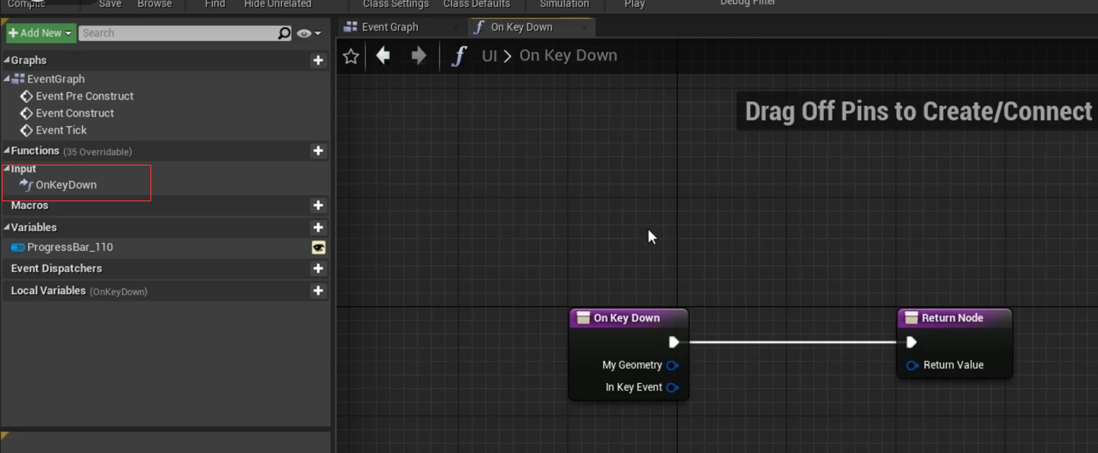Collapse the Variables section
Viewport: 1098px width, 453px height.
tap(7, 228)
